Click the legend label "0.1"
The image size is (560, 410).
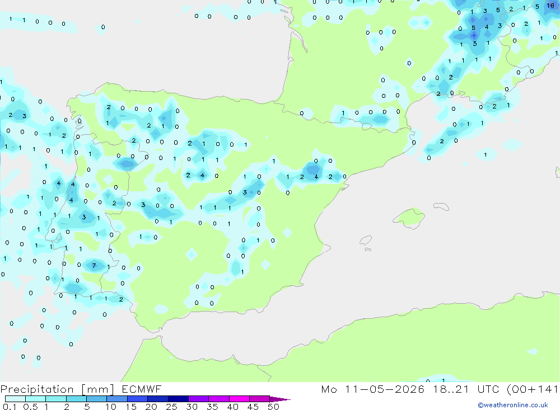click(10, 407)
